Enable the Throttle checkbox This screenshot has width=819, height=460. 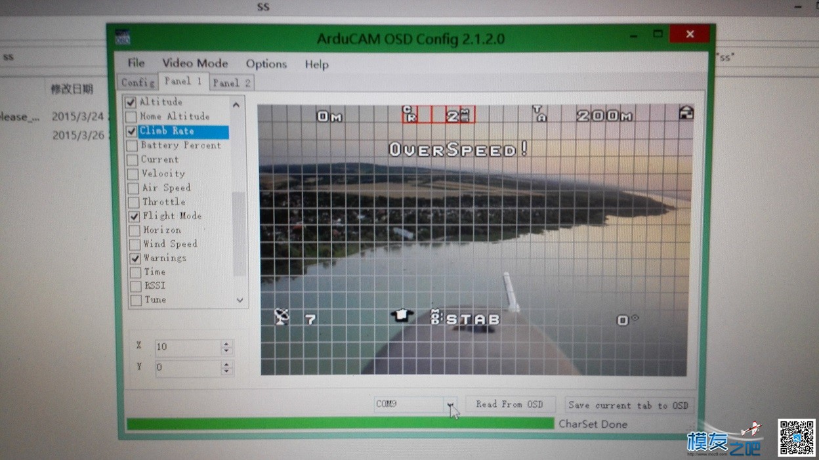point(134,202)
